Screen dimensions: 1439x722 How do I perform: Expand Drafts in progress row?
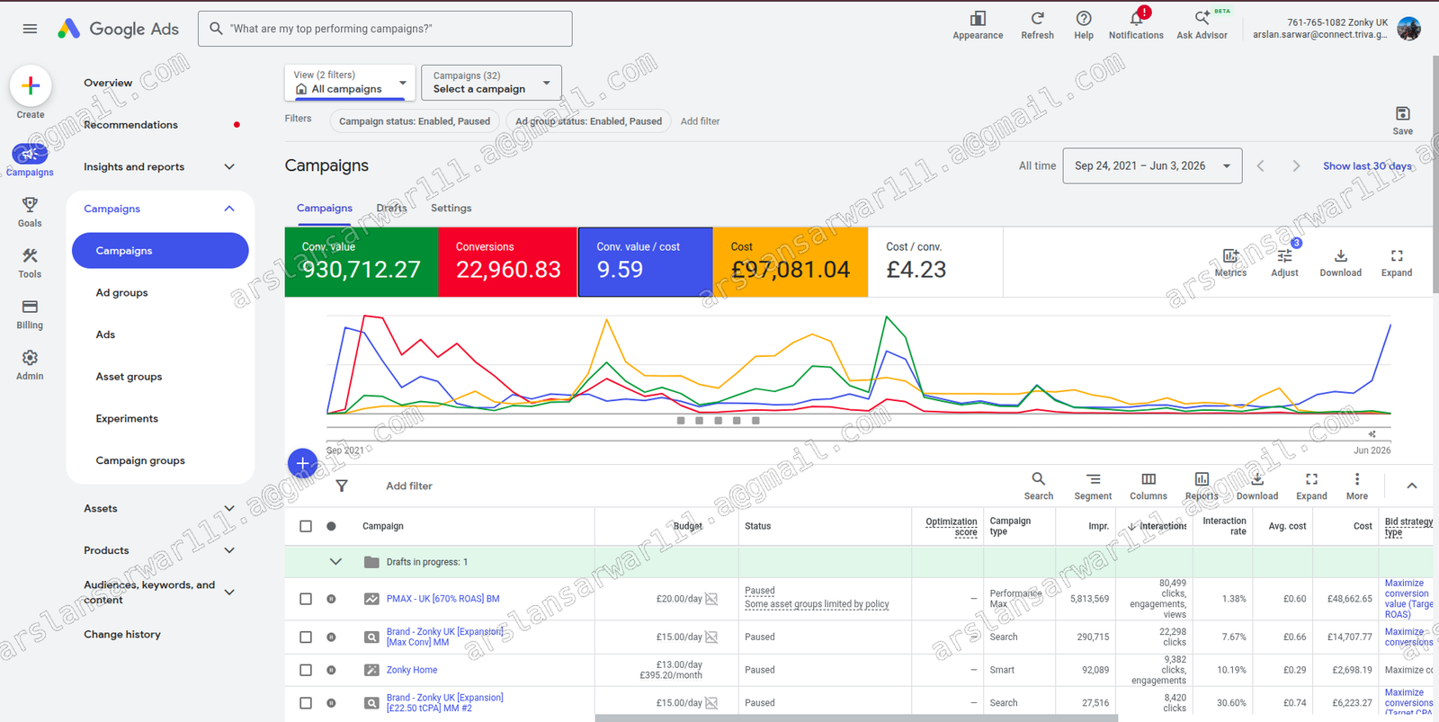pos(335,562)
